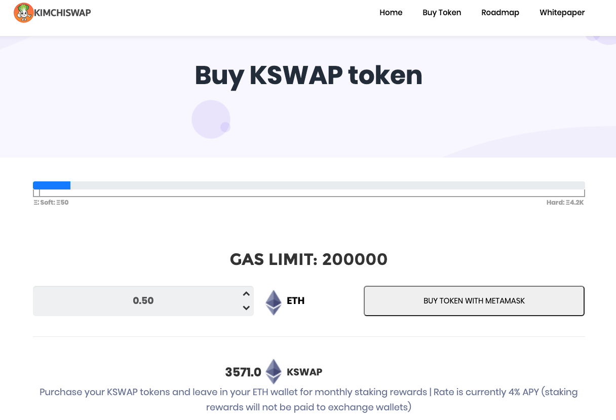616x420 pixels.
Task: Click the 3571.0 KSWAP amount value
Action: (x=243, y=372)
